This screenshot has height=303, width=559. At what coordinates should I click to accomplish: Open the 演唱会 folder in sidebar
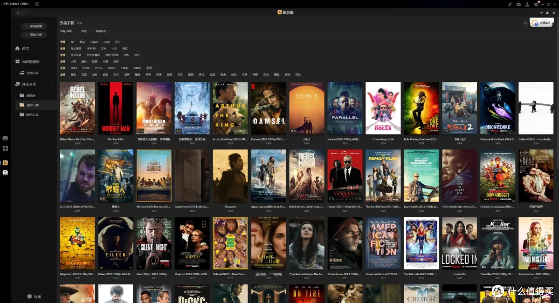28,95
